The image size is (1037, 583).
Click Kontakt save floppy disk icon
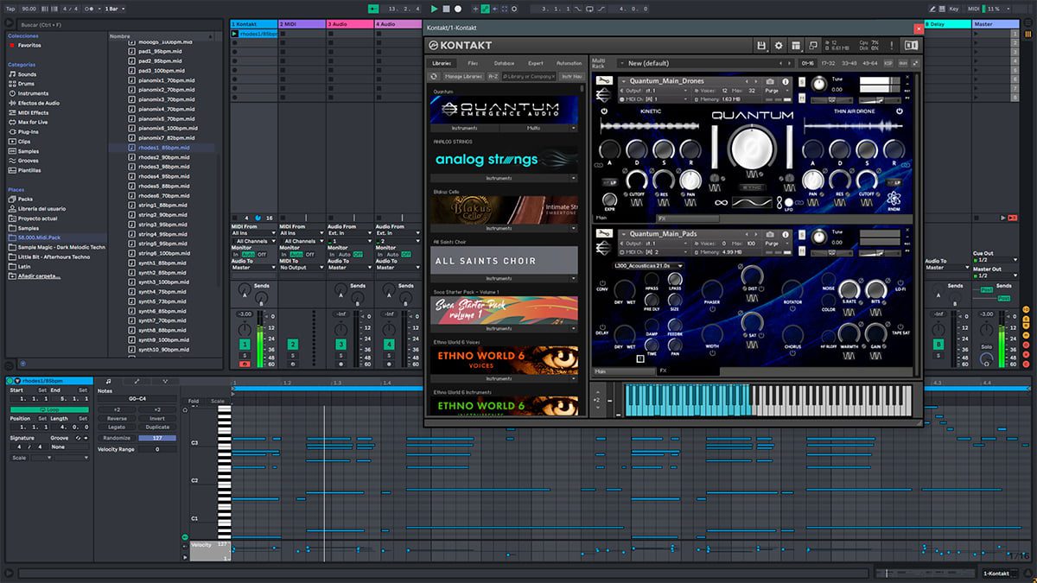(x=760, y=45)
